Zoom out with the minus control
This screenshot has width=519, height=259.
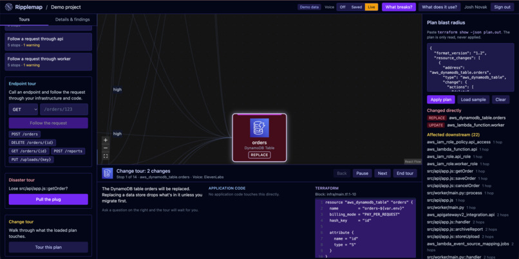pos(106,148)
